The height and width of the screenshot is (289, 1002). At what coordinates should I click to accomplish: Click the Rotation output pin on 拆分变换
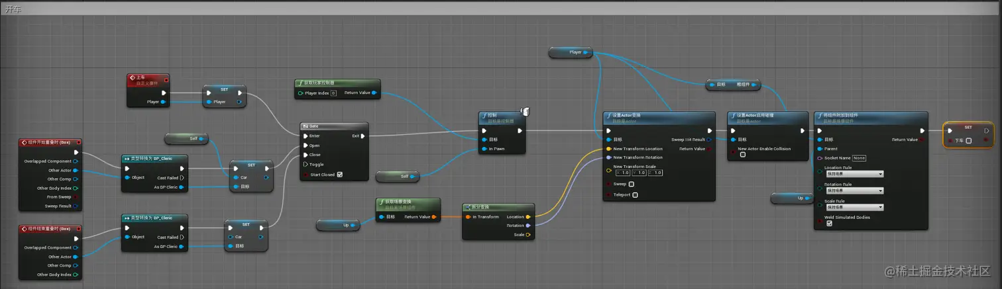[x=528, y=226]
